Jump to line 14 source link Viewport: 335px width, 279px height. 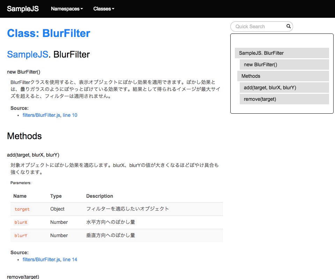click(70, 259)
